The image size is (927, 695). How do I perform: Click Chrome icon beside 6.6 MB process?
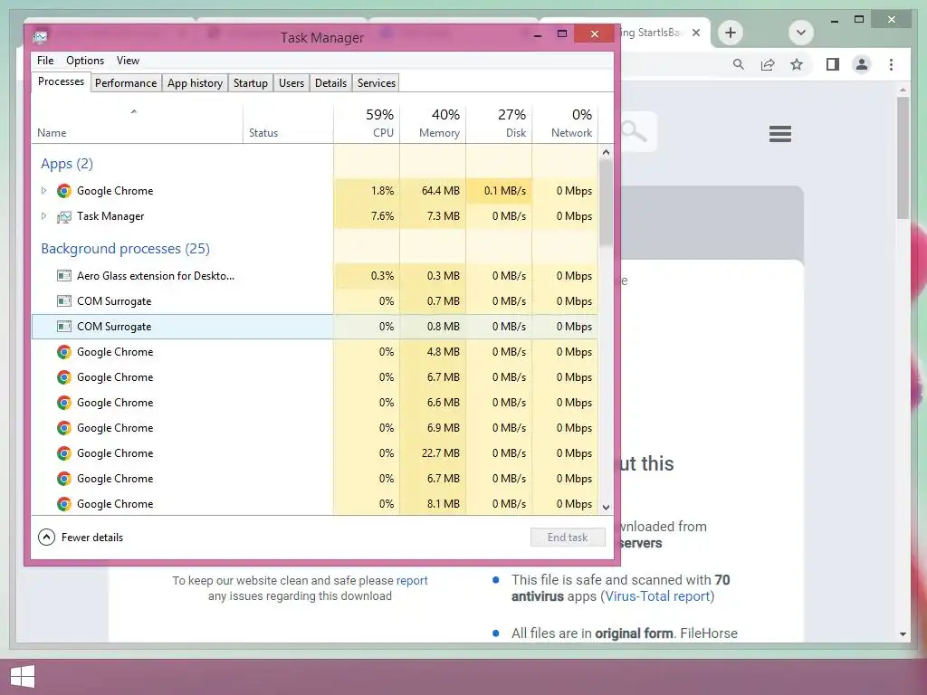64,403
